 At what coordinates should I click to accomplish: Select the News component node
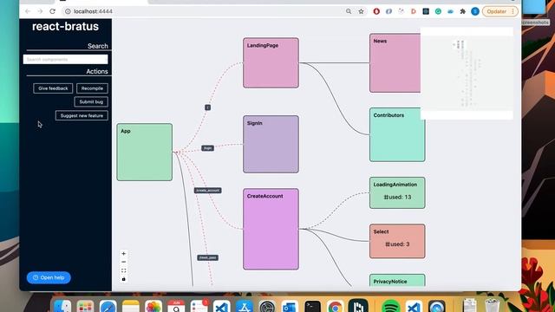coord(395,63)
